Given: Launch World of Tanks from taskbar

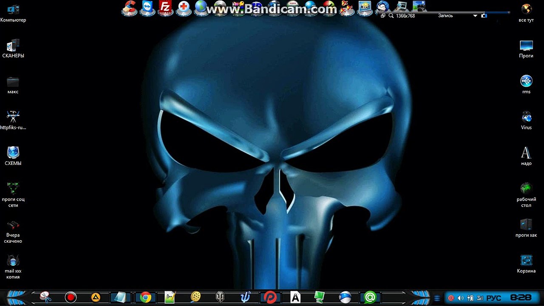Looking at the screenshot, I should [221, 297].
